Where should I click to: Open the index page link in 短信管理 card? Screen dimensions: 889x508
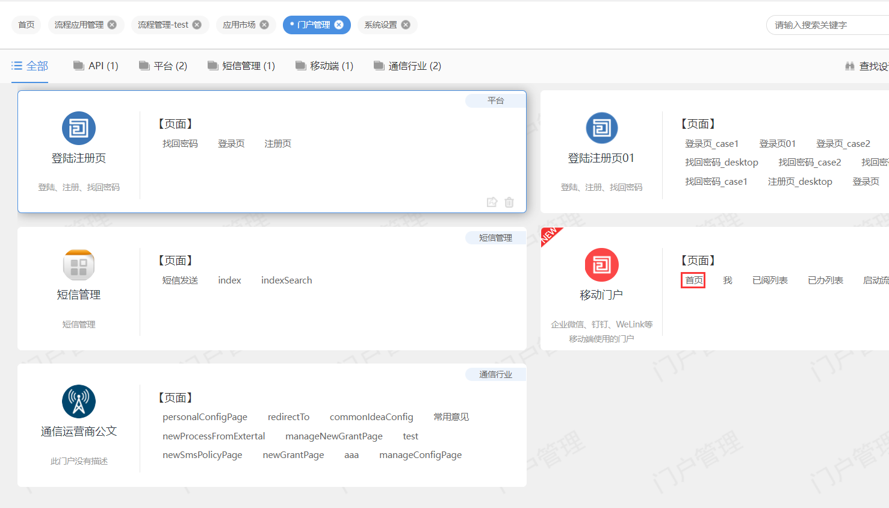[x=229, y=280]
